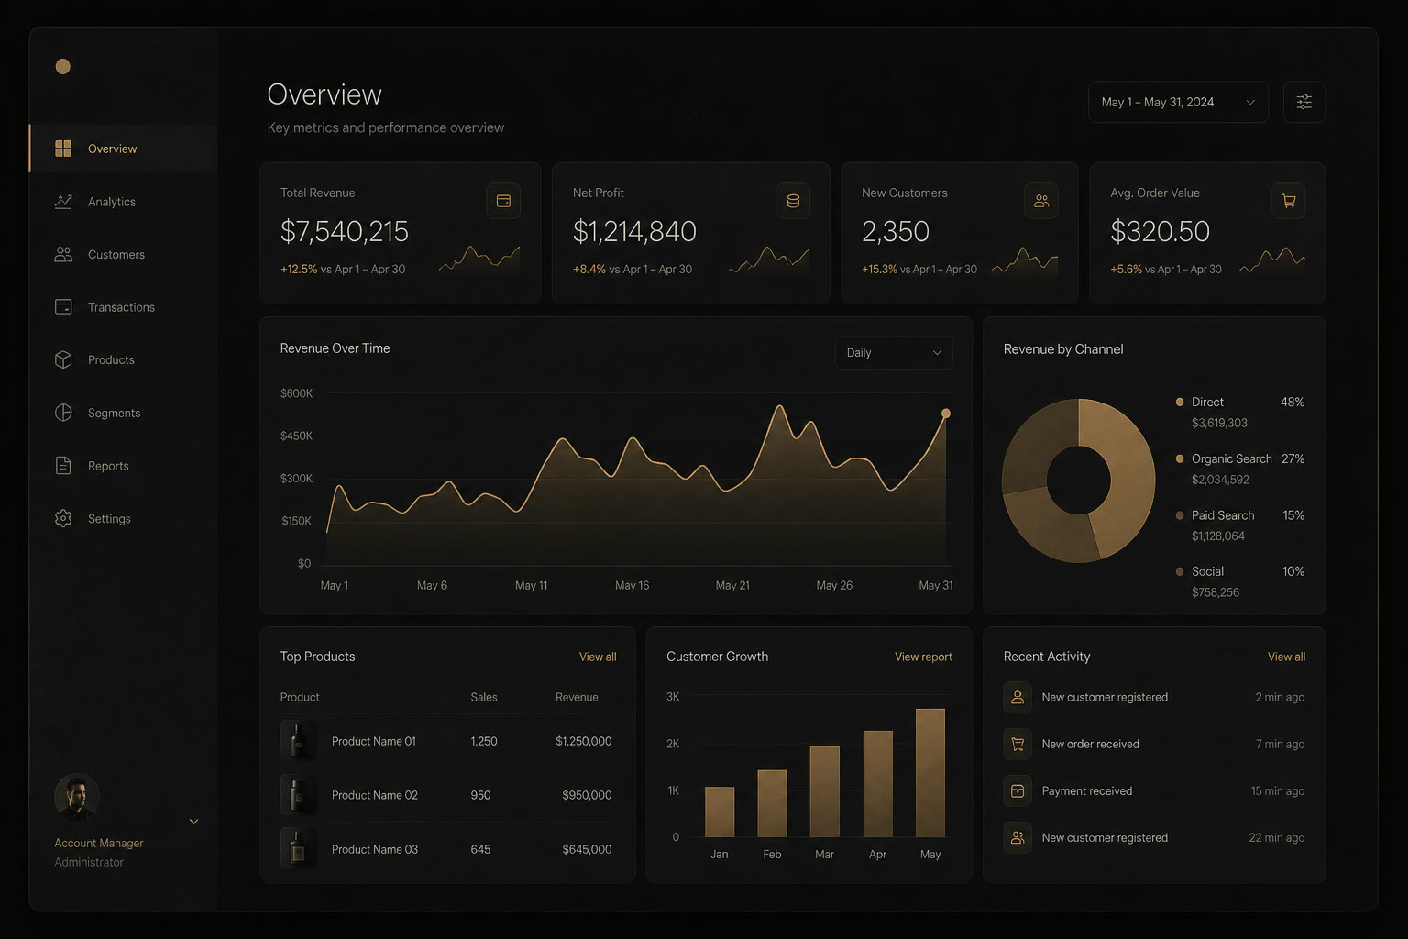Screen dimensions: 1408x939
Task: Click the Total Revenue value $7,540,215
Action: [x=345, y=232]
